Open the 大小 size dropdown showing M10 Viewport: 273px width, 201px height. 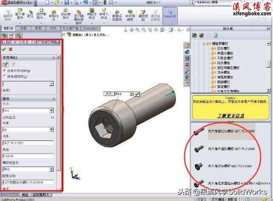(51, 111)
